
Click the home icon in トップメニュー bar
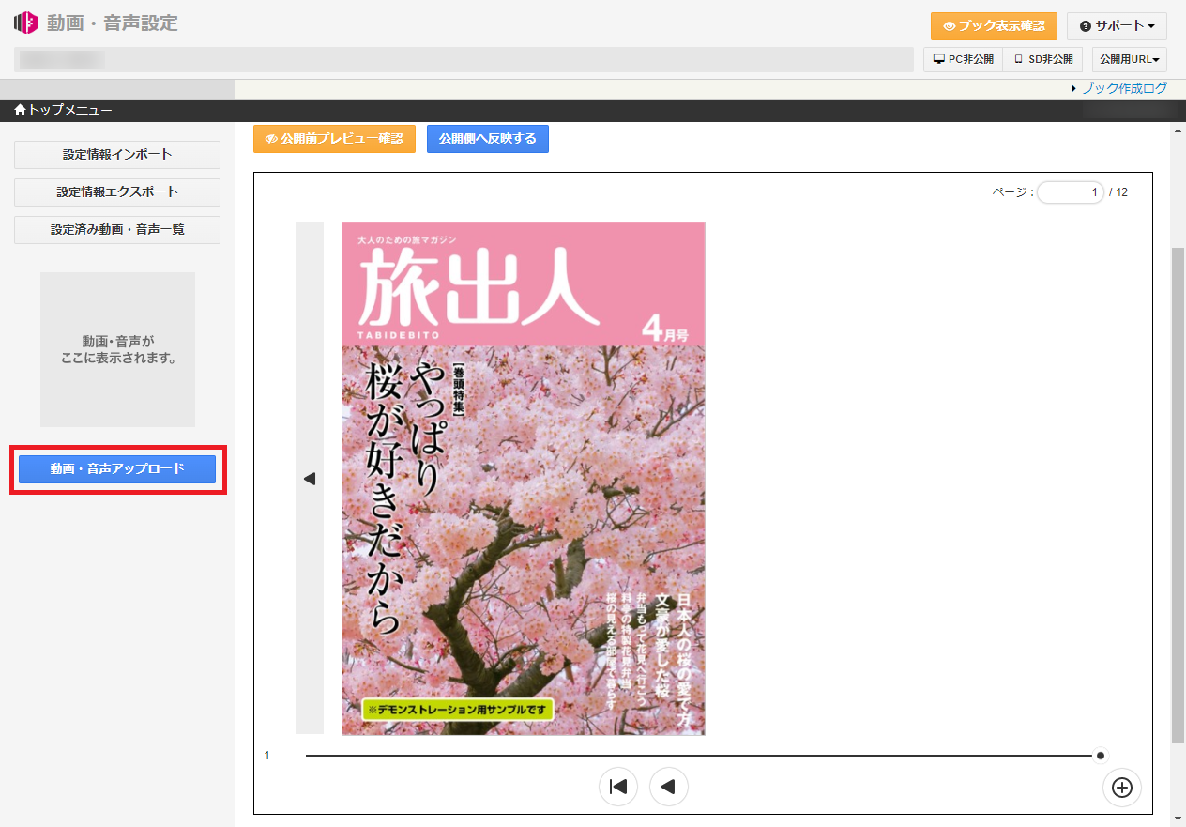[20, 111]
